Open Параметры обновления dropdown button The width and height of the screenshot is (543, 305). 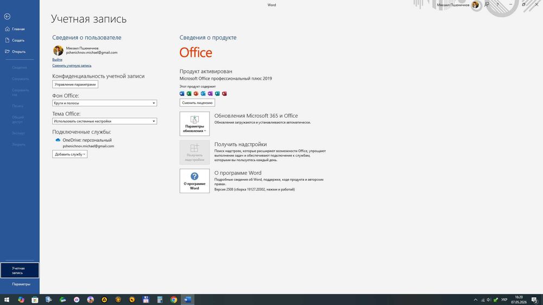[x=194, y=124]
